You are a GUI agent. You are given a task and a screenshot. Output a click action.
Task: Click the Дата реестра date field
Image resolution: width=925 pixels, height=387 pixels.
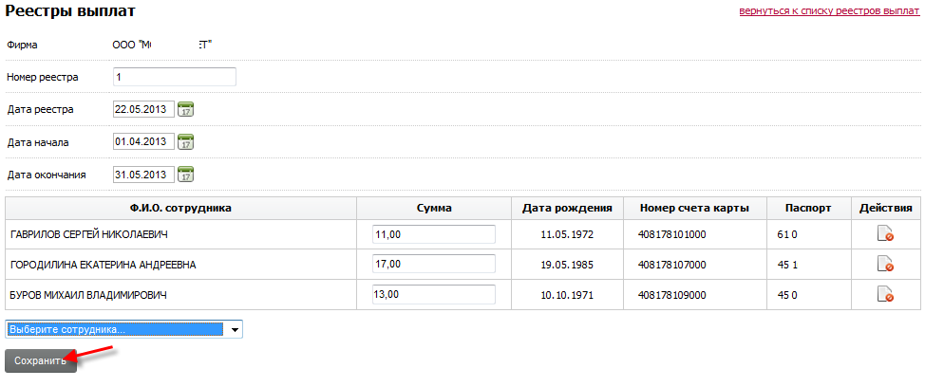144,110
